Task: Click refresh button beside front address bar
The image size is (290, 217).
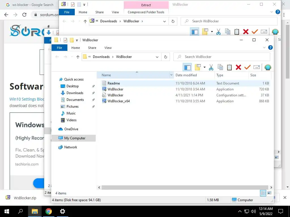Action: coord(166,57)
